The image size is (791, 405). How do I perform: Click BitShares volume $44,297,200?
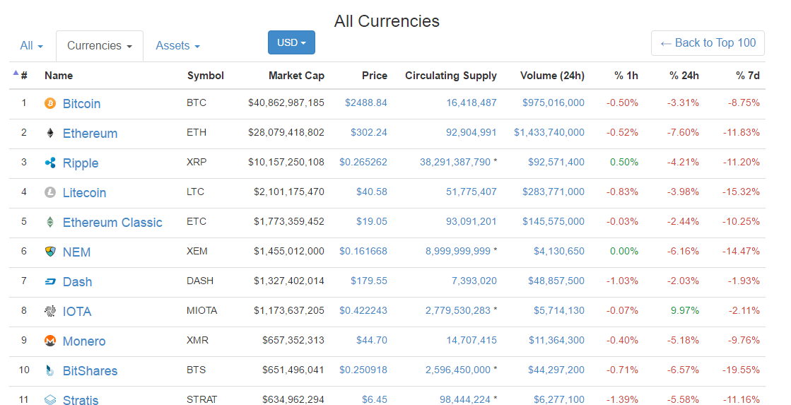coord(556,370)
